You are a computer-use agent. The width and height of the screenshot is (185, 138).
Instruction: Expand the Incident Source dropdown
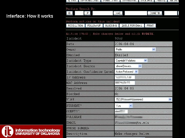click(128, 66)
